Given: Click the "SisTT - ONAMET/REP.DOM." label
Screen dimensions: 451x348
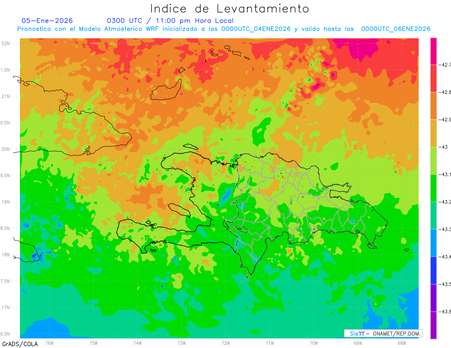Looking at the screenshot, I should point(383,333).
